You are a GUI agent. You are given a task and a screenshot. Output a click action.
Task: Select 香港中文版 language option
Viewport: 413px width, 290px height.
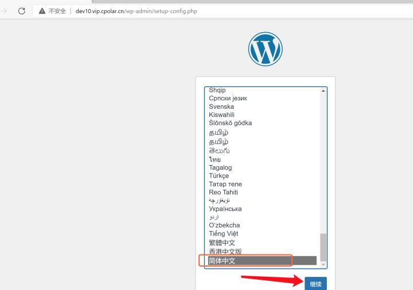(x=263, y=252)
